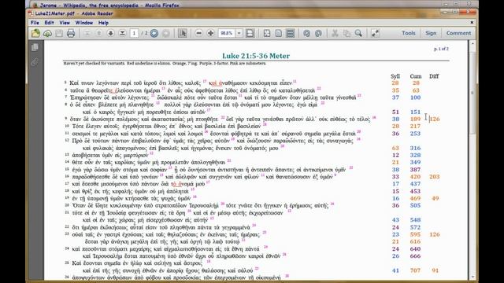Click the zoom level 98.8% field
Screen dimensions: 504x283
pos(227,33)
